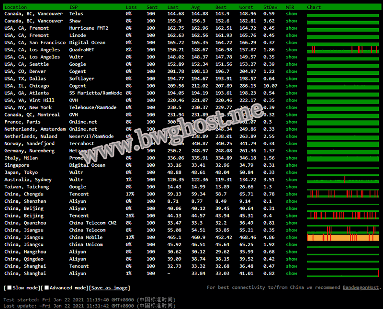Show MTR for Shanghai Aliyun row
Screen dimensions: 383x309
[x=292, y=274]
